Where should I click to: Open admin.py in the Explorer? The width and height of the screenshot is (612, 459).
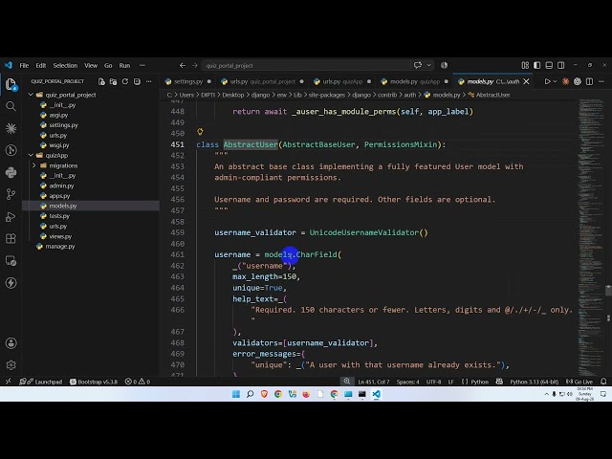[x=61, y=186]
